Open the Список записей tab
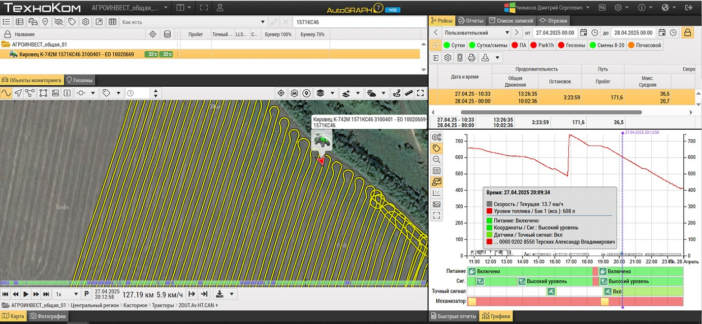 pyautogui.click(x=511, y=20)
